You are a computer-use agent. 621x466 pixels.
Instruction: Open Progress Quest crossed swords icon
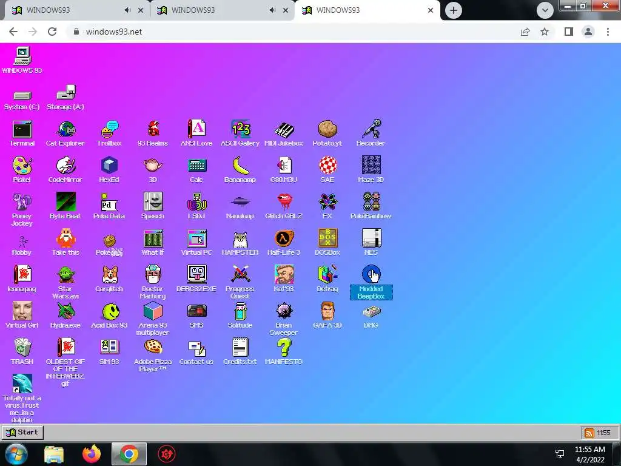pyautogui.click(x=240, y=275)
